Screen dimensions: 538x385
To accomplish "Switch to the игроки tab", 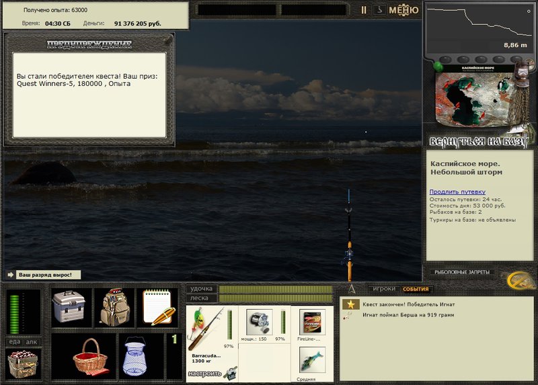I will click(x=384, y=289).
